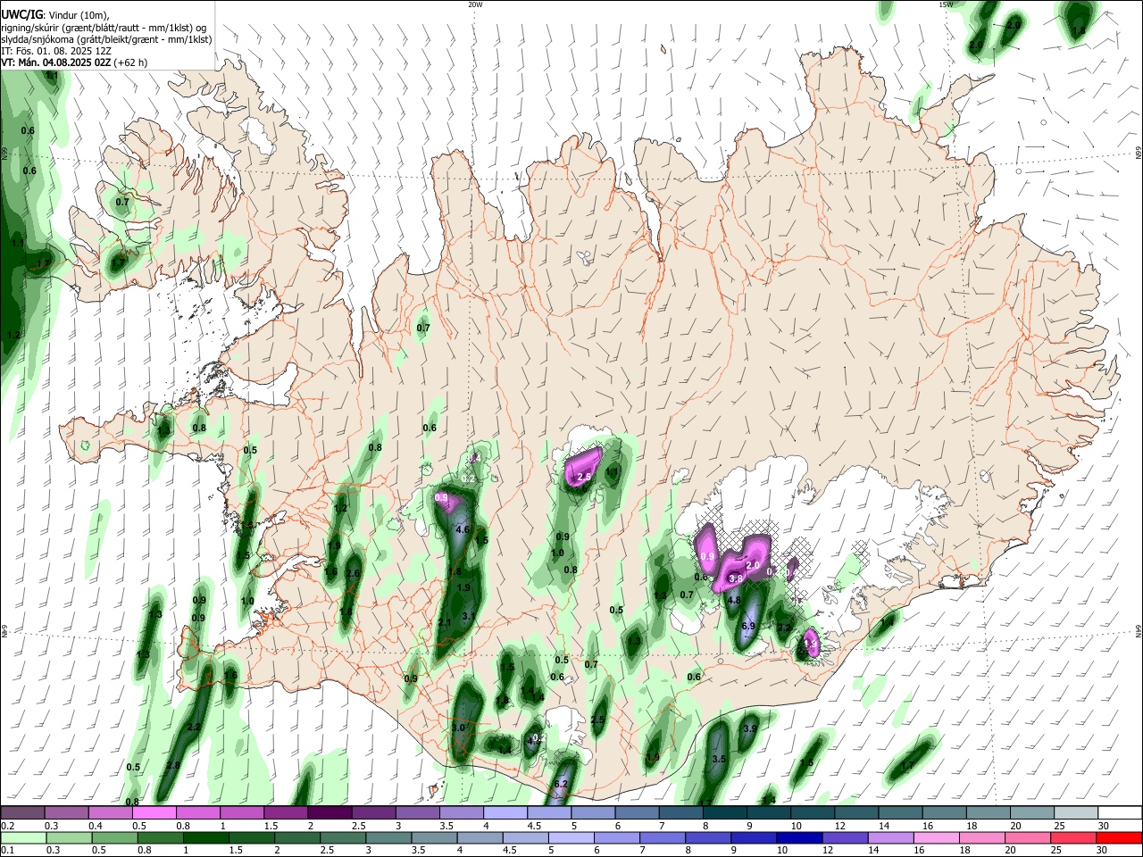Screen dimensions: 1143x857
Task: Click the white 3.8 snow value
Action: 736,578
